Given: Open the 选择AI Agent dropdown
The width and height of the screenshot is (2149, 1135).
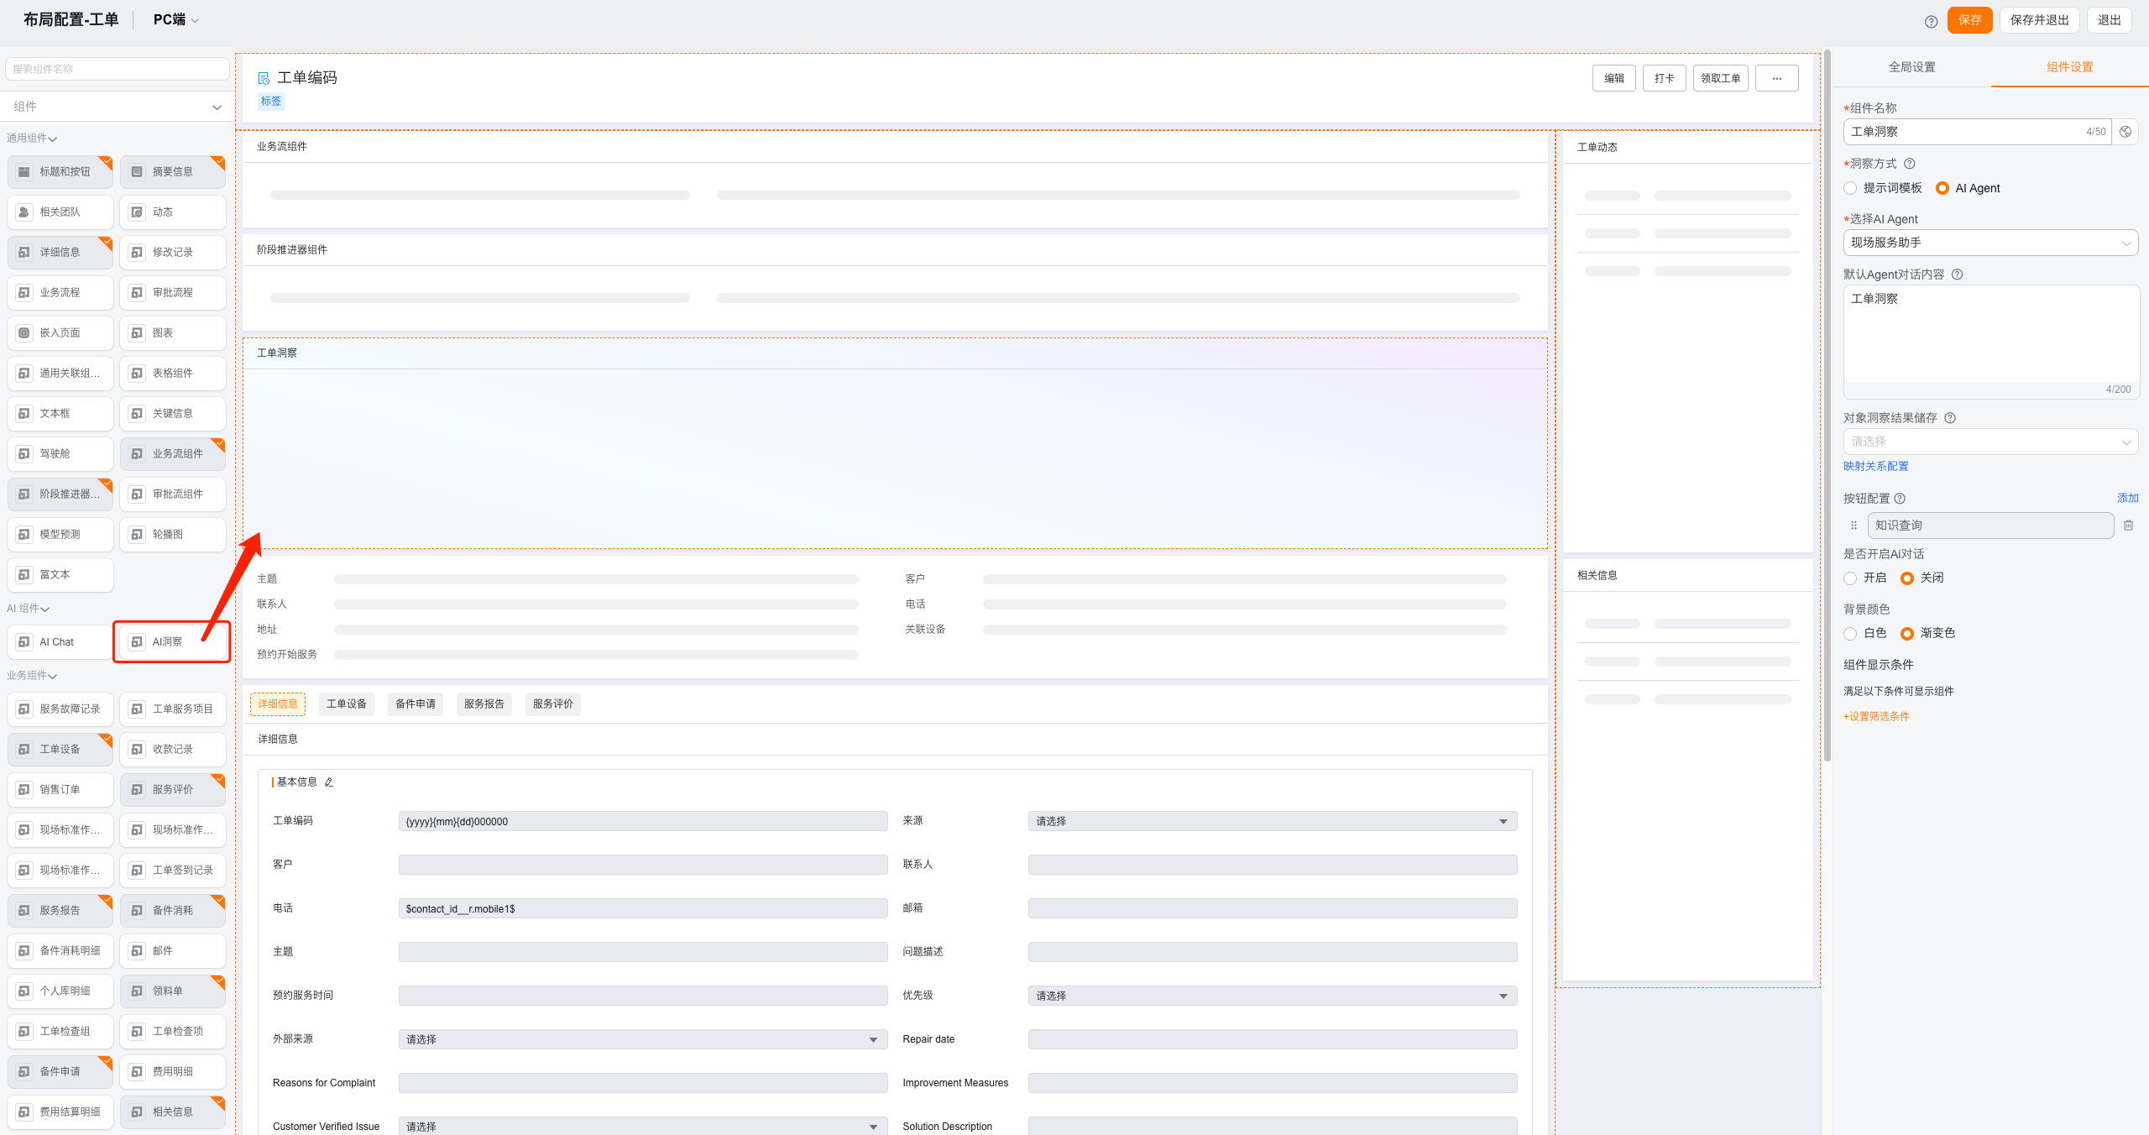Looking at the screenshot, I should 1990,243.
